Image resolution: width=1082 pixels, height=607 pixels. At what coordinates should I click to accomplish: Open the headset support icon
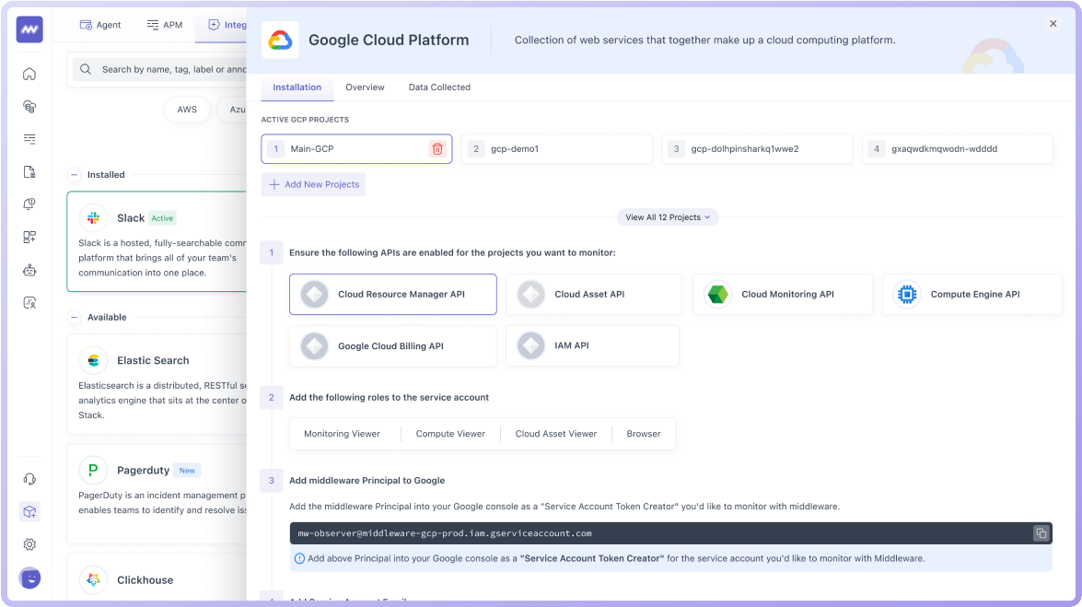29,479
